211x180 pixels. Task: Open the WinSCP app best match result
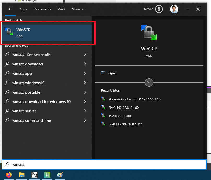tap(47, 33)
